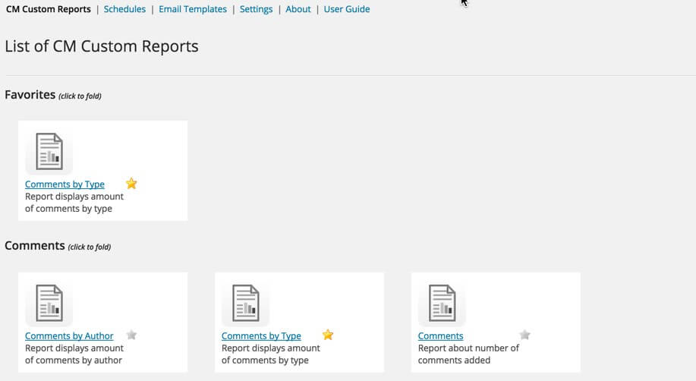The height and width of the screenshot is (381, 696).
Task: Click the Comments by Type report icon under Comments
Action: pos(246,304)
